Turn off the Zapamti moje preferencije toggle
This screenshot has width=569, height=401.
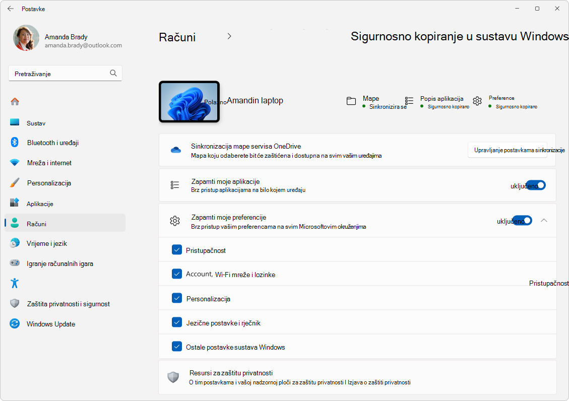(522, 221)
